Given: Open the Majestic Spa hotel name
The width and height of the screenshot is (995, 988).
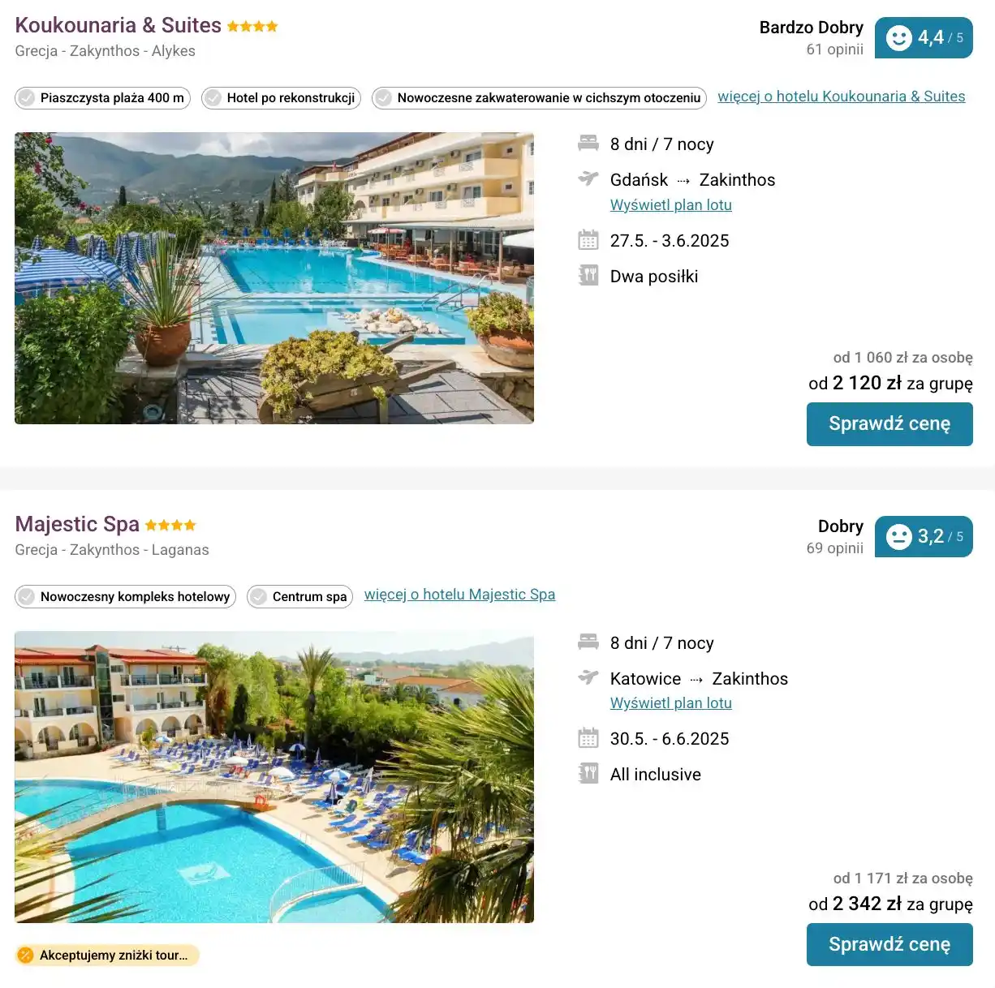Looking at the screenshot, I should pos(76,524).
